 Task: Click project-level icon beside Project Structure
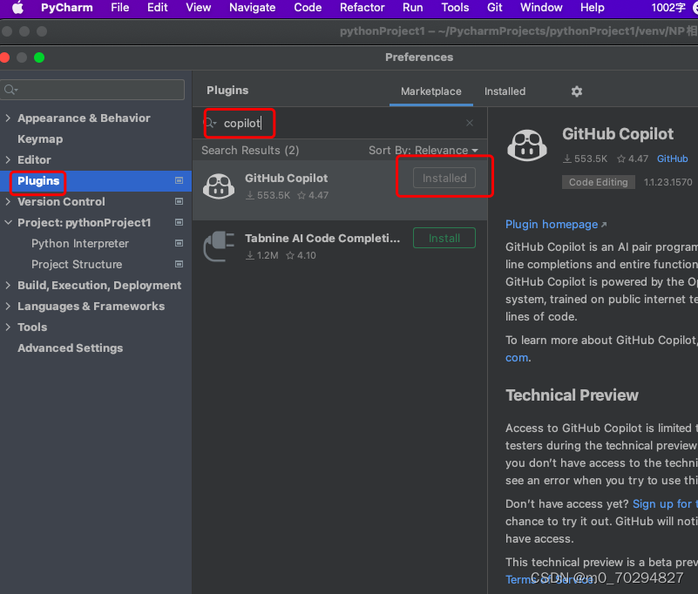[x=179, y=264]
